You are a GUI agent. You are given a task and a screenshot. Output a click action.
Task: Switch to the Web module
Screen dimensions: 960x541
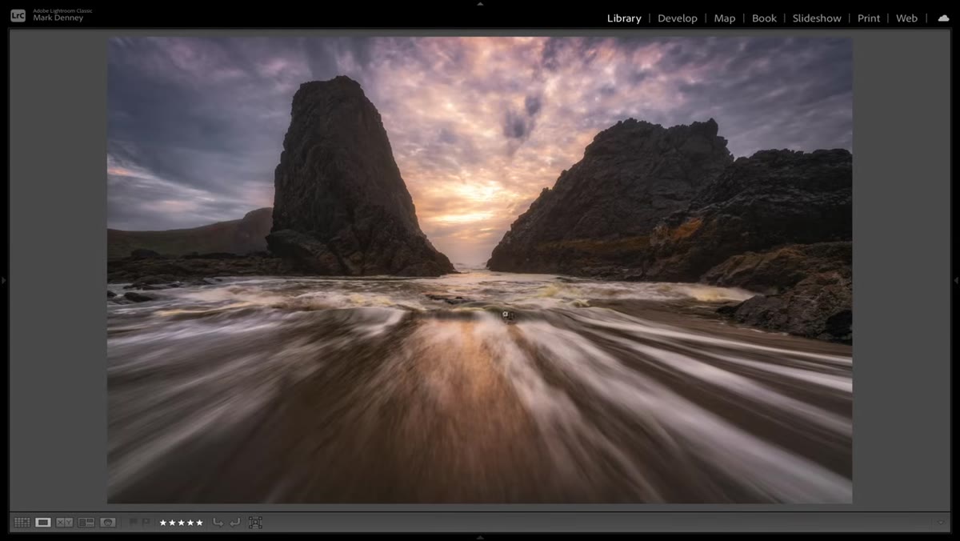[x=906, y=18]
